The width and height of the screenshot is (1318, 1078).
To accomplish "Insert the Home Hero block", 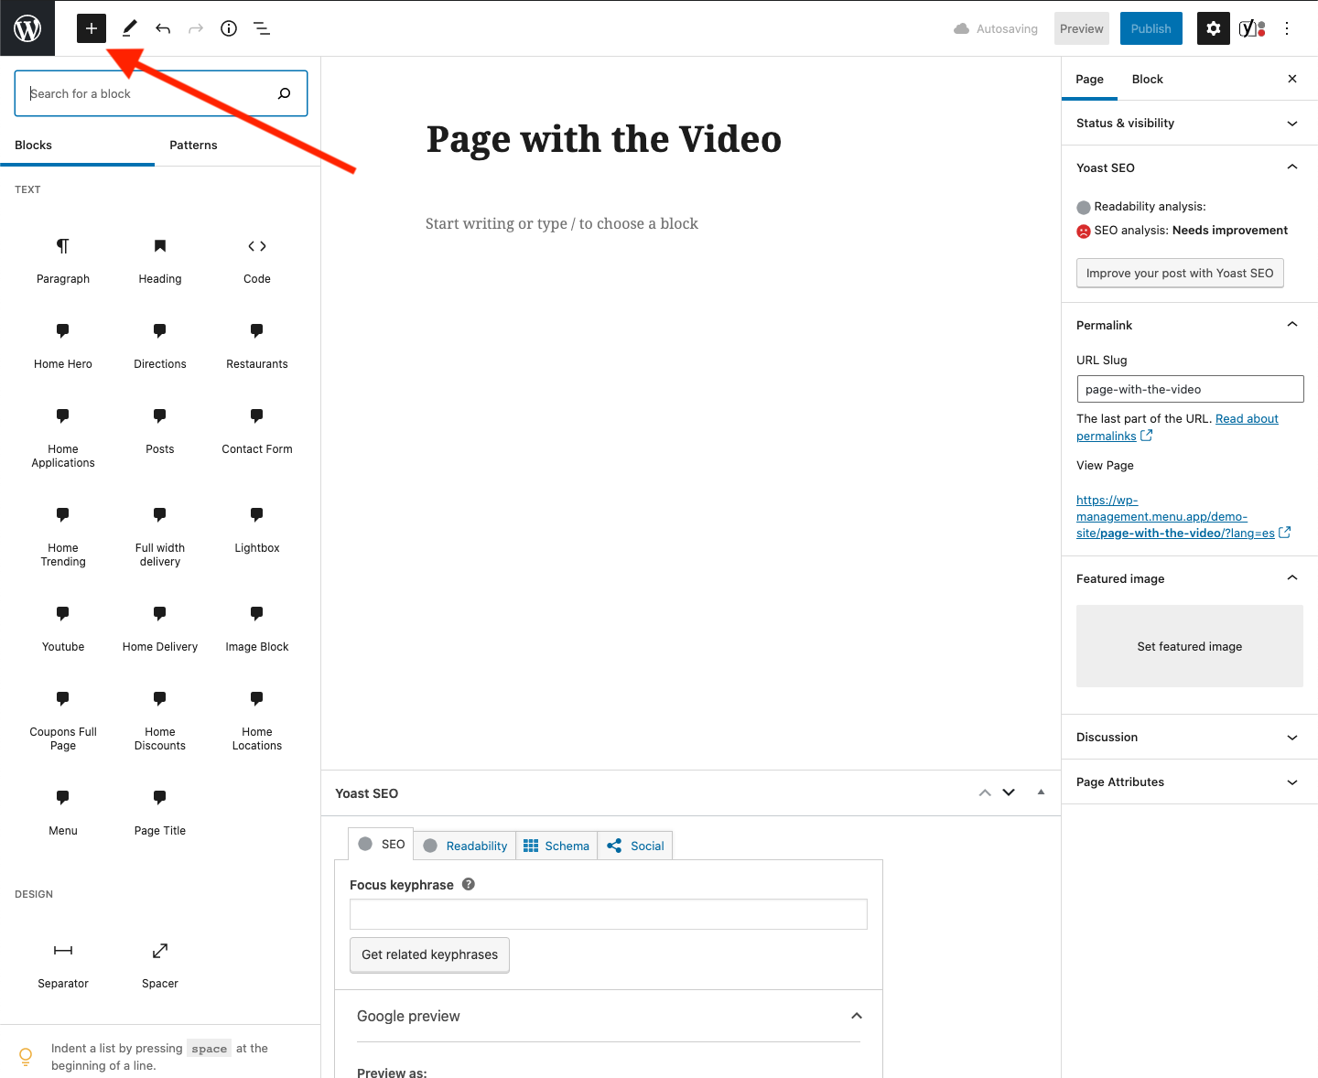I will click(x=63, y=345).
